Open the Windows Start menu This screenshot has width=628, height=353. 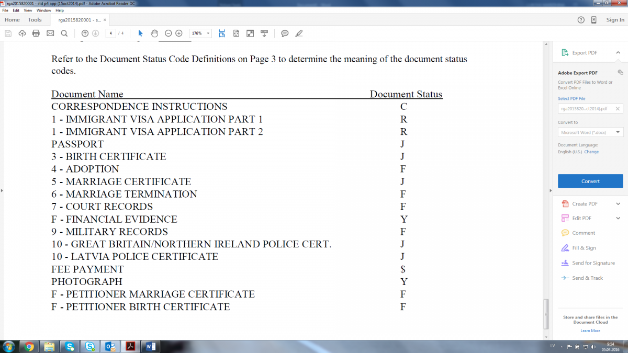click(9, 346)
